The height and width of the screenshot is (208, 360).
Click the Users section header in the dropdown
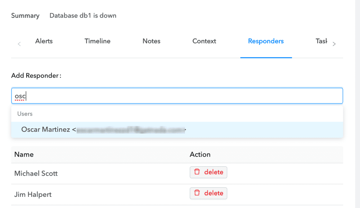pos(25,114)
